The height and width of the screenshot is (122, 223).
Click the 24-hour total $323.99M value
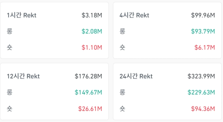pyautogui.click(x=201, y=76)
